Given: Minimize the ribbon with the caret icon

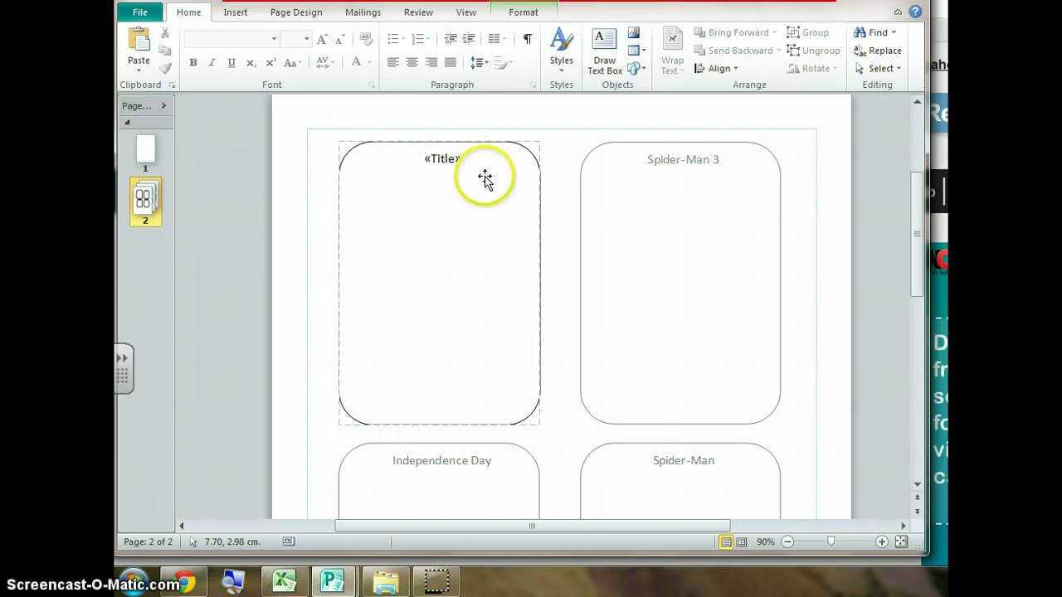Looking at the screenshot, I should [899, 12].
